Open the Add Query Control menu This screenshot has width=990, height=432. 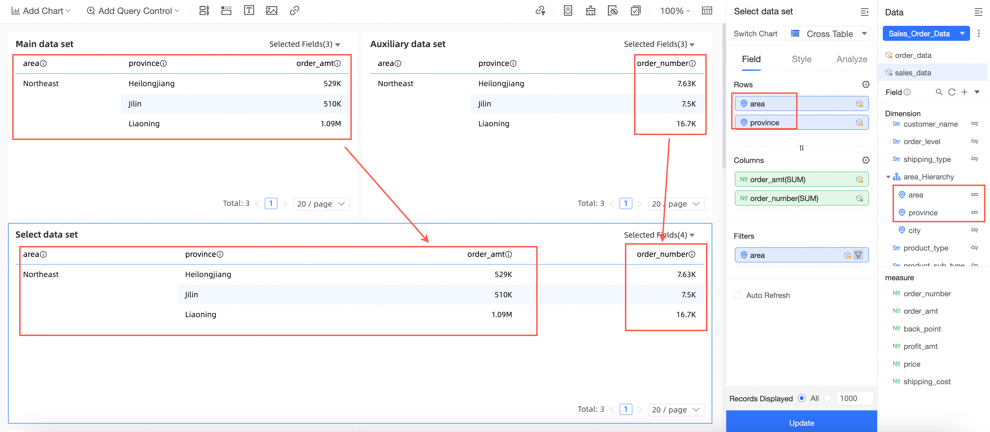(x=133, y=10)
